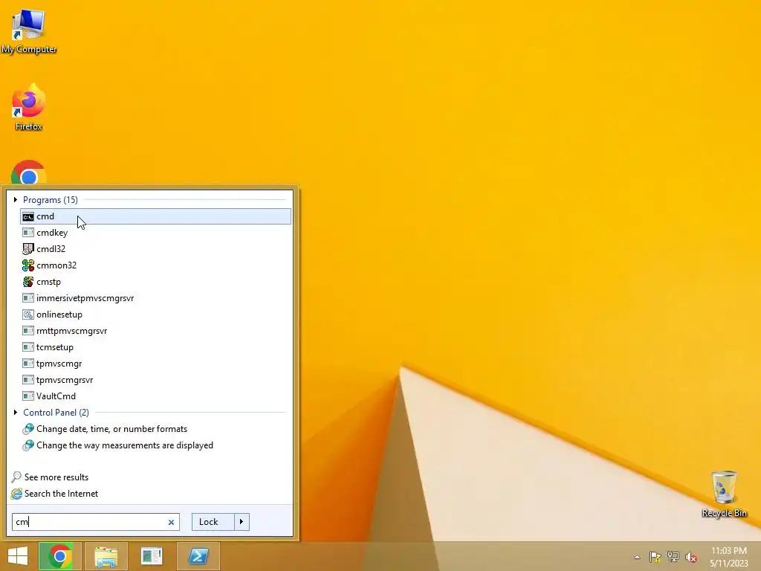Select the Chrome desktop shortcut icon
The width and height of the screenshot is (761, 571).
coord(29,172)
